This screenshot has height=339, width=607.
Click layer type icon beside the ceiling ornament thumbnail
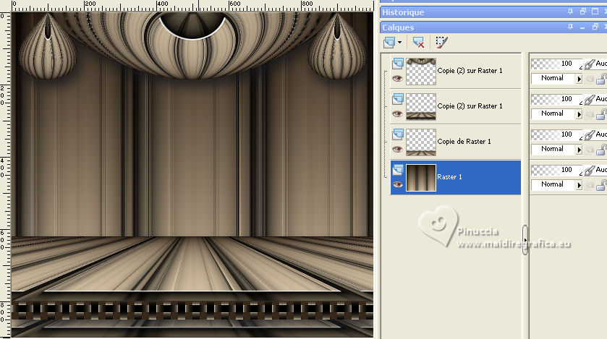398,64
